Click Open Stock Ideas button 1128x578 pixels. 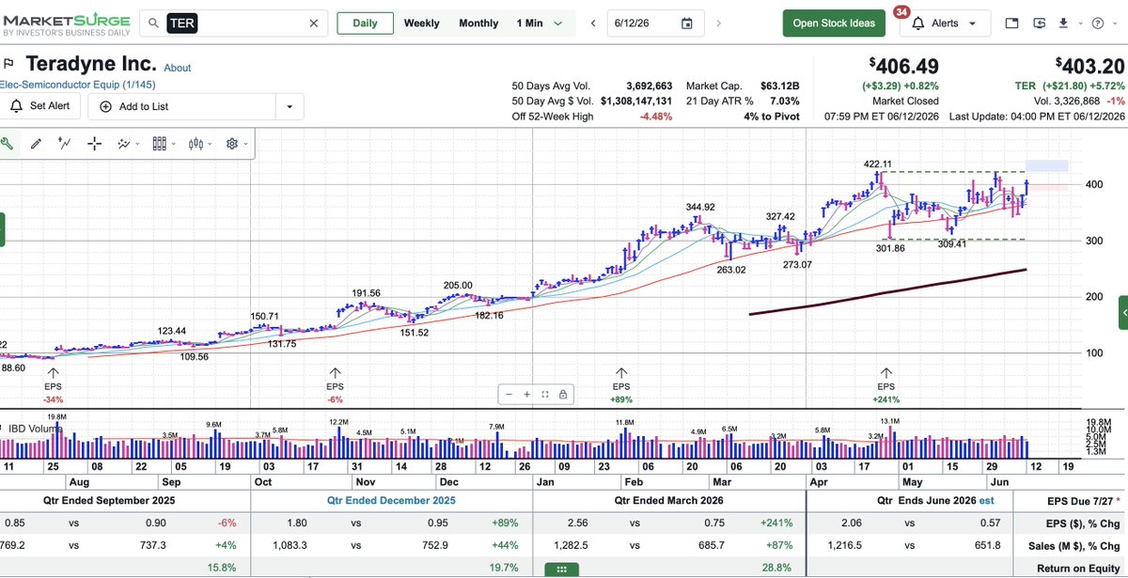834,23
